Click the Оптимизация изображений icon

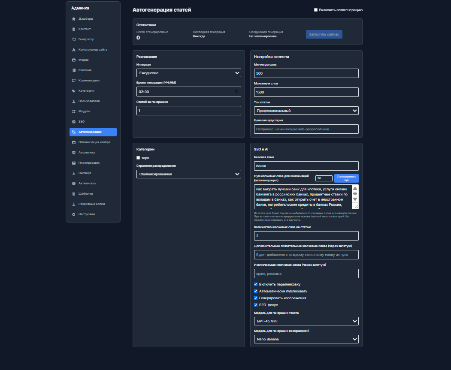pos(74,142)
